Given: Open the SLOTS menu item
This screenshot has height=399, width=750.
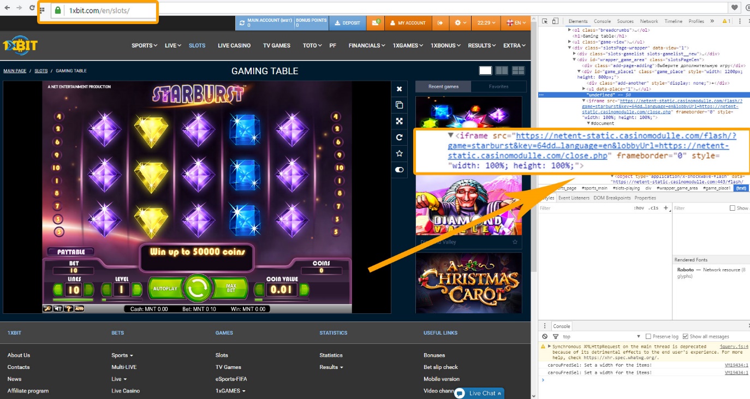Looking at the screenshot, I should [197, 45].
